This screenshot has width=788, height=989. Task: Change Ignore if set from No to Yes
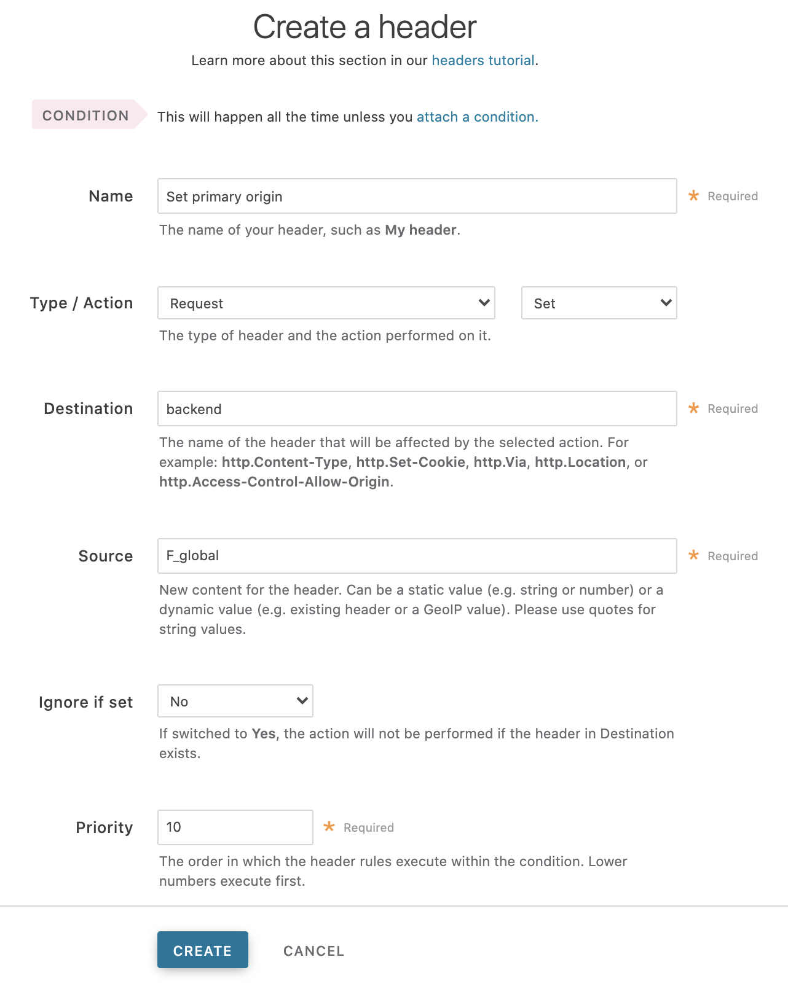pos(235,700)
